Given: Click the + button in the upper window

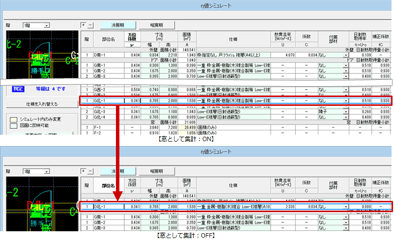Looking at the screenshot, I should (x=84, y=25).
